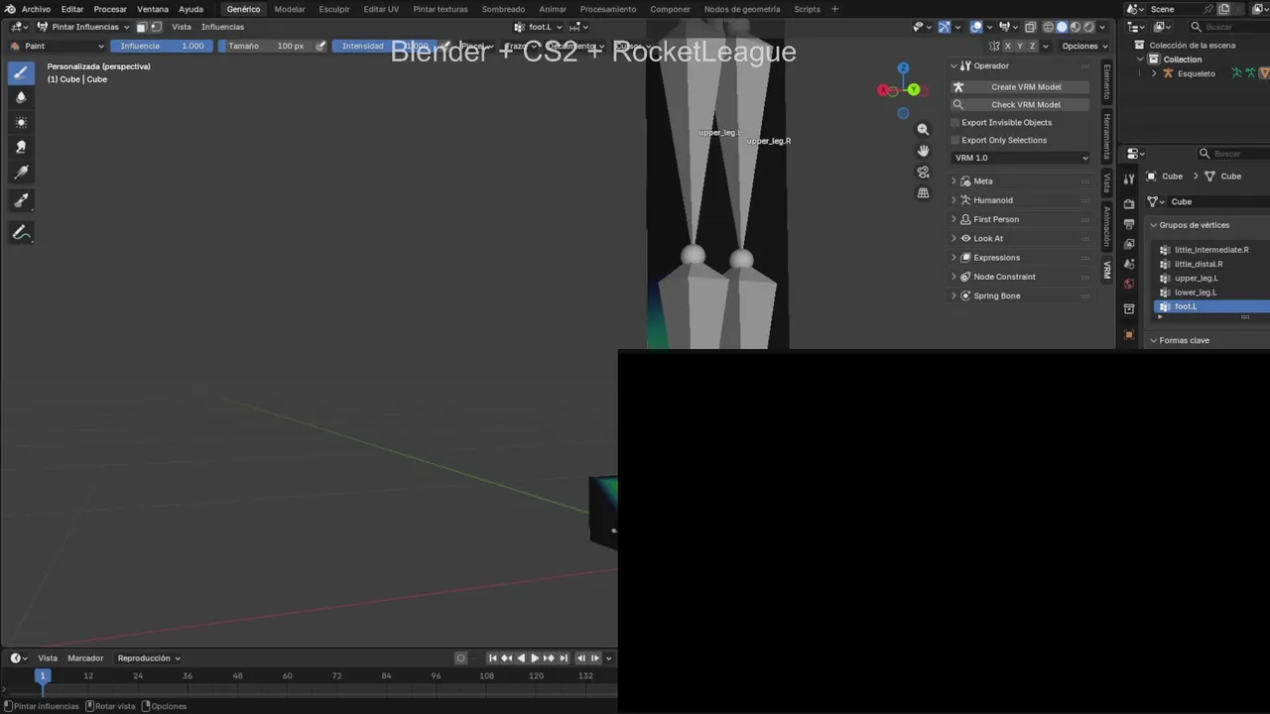Toggle Z axis symmetry
The width and height of the screenshot is (1270, 714).
coord(1033,46)
